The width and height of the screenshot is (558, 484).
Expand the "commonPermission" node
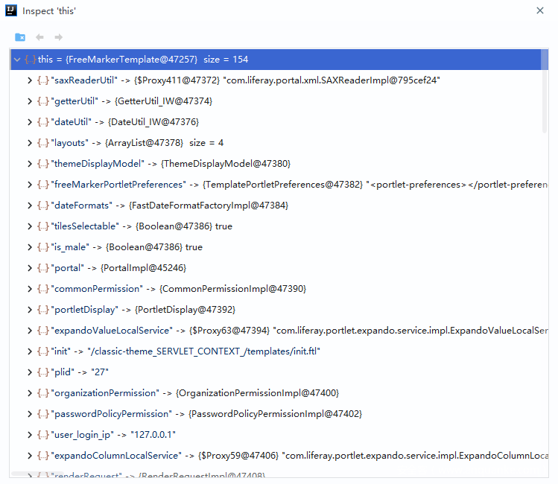(x=30, y=289)
